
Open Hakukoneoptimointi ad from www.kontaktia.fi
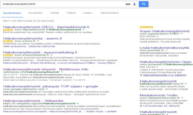pos(158,112)
